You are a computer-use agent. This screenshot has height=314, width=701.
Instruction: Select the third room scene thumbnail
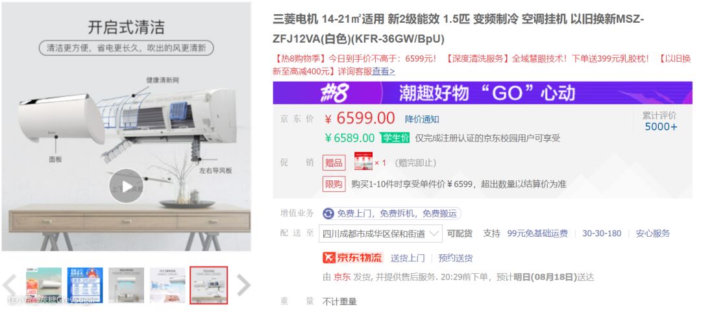click(126, 285)
